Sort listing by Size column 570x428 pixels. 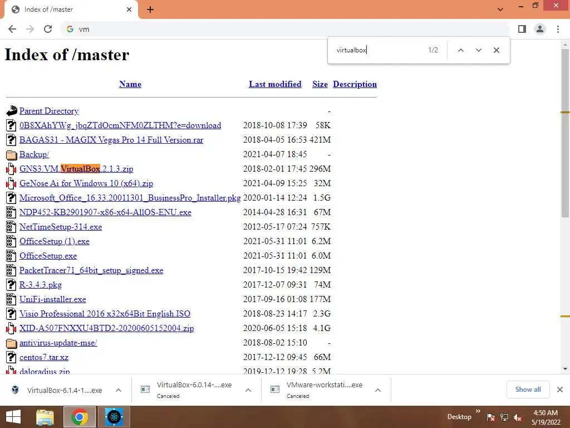pos(320,84)
